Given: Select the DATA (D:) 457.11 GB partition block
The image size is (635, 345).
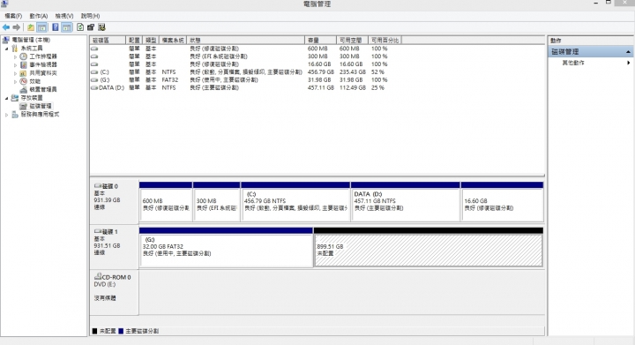Looking at the screenshot, I should 406,201.
